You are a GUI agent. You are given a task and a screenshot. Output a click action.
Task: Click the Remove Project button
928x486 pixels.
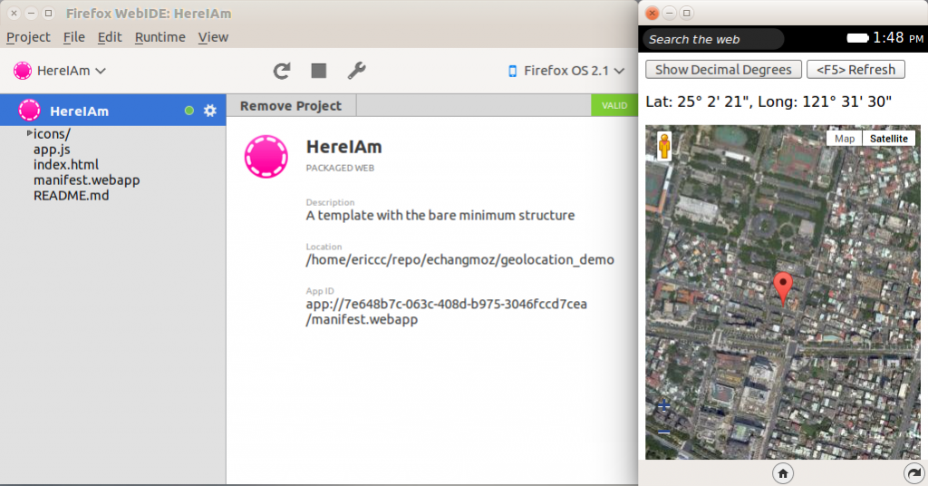tap(291, 106)
